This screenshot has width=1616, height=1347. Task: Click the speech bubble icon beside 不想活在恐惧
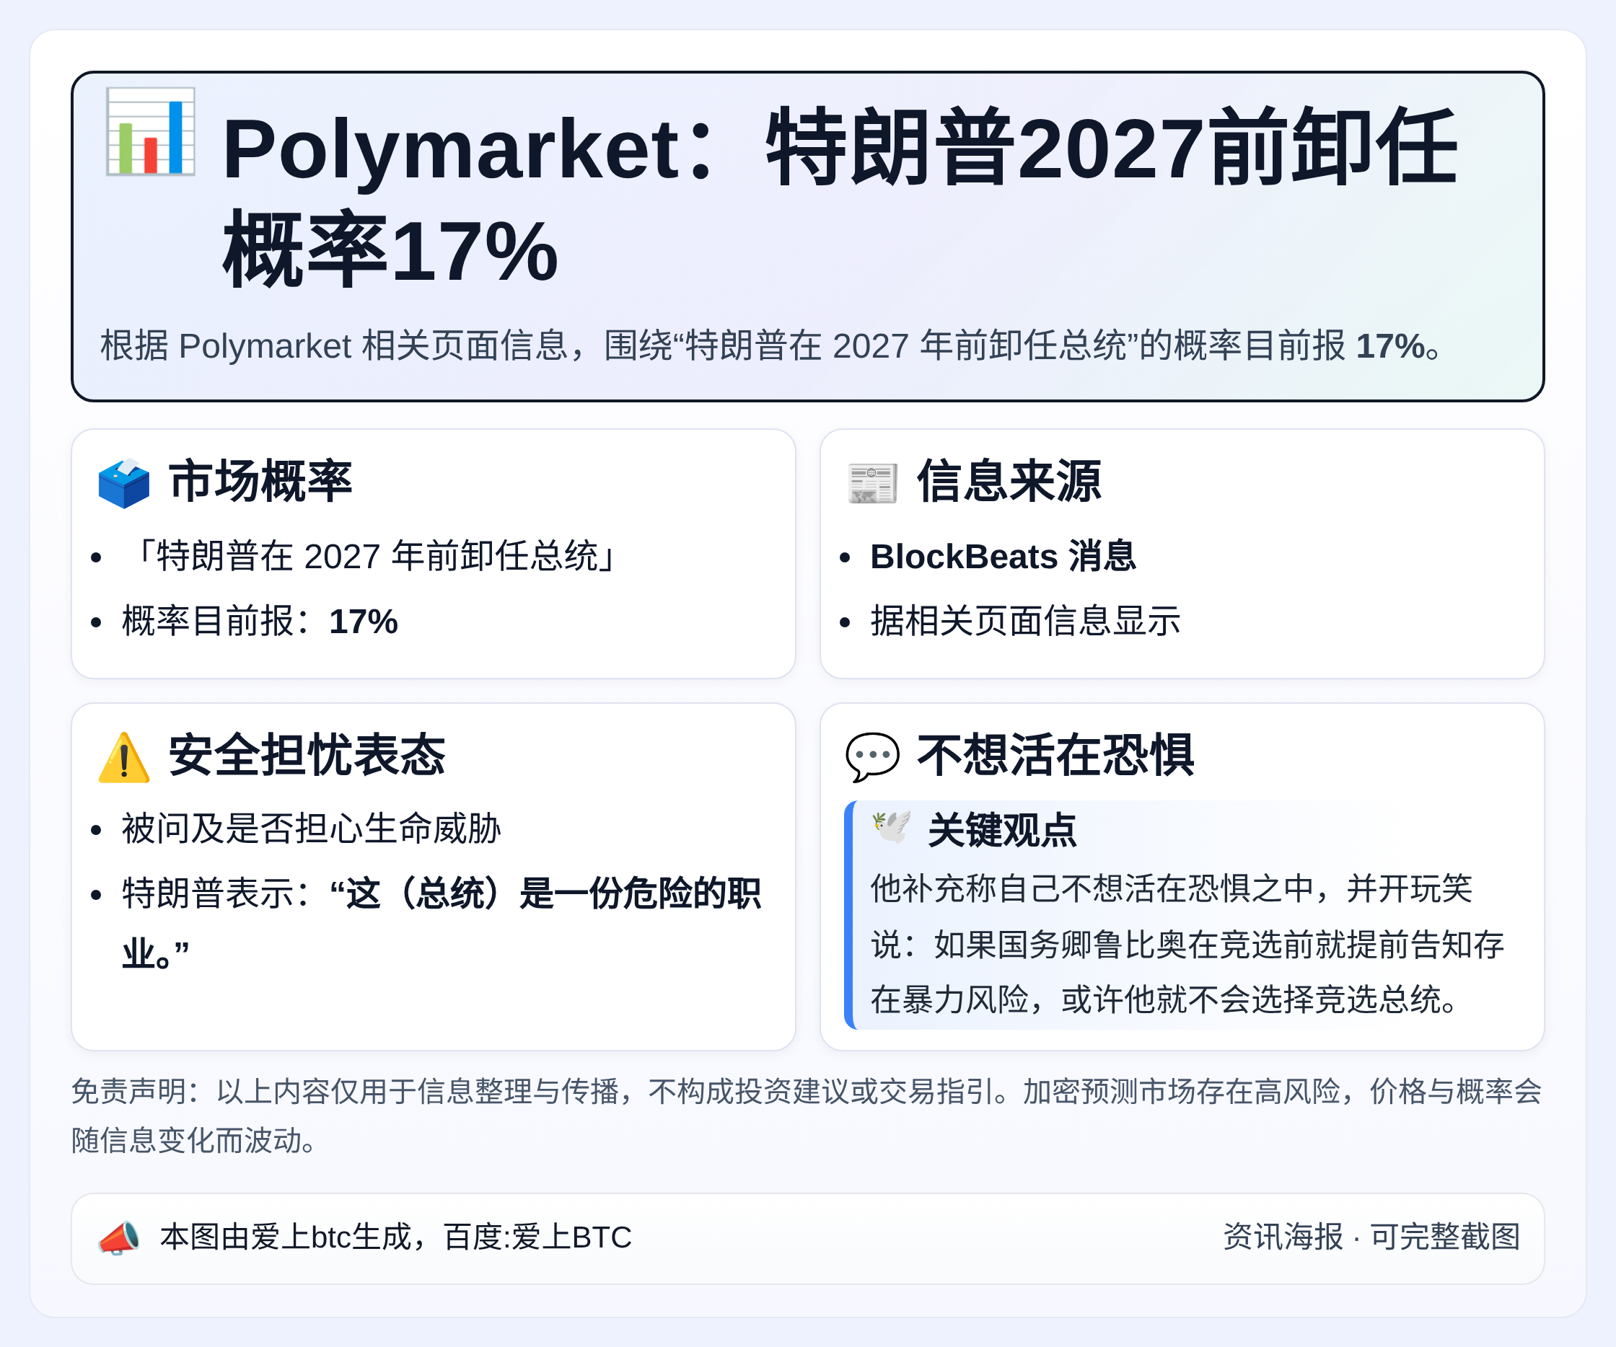point(873,757)
